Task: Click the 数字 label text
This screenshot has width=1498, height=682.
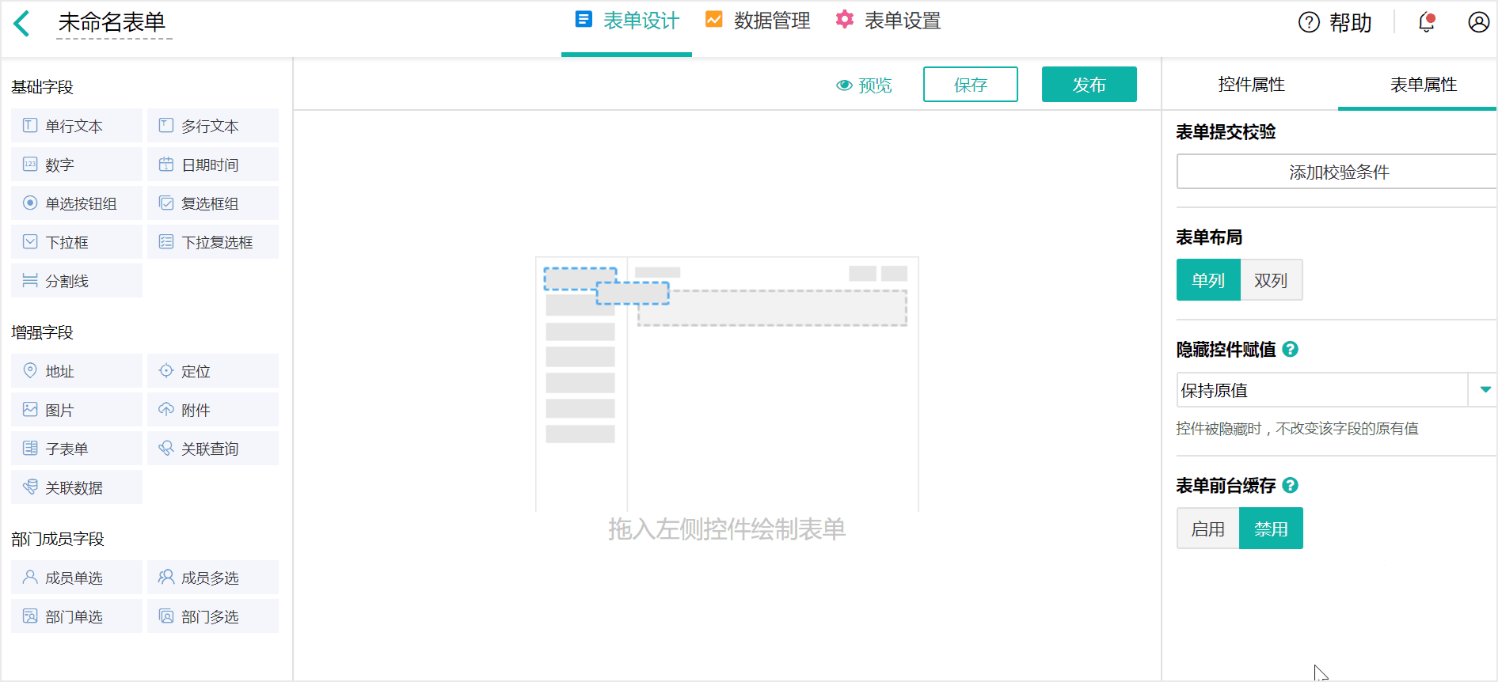Action: (59, 165)
